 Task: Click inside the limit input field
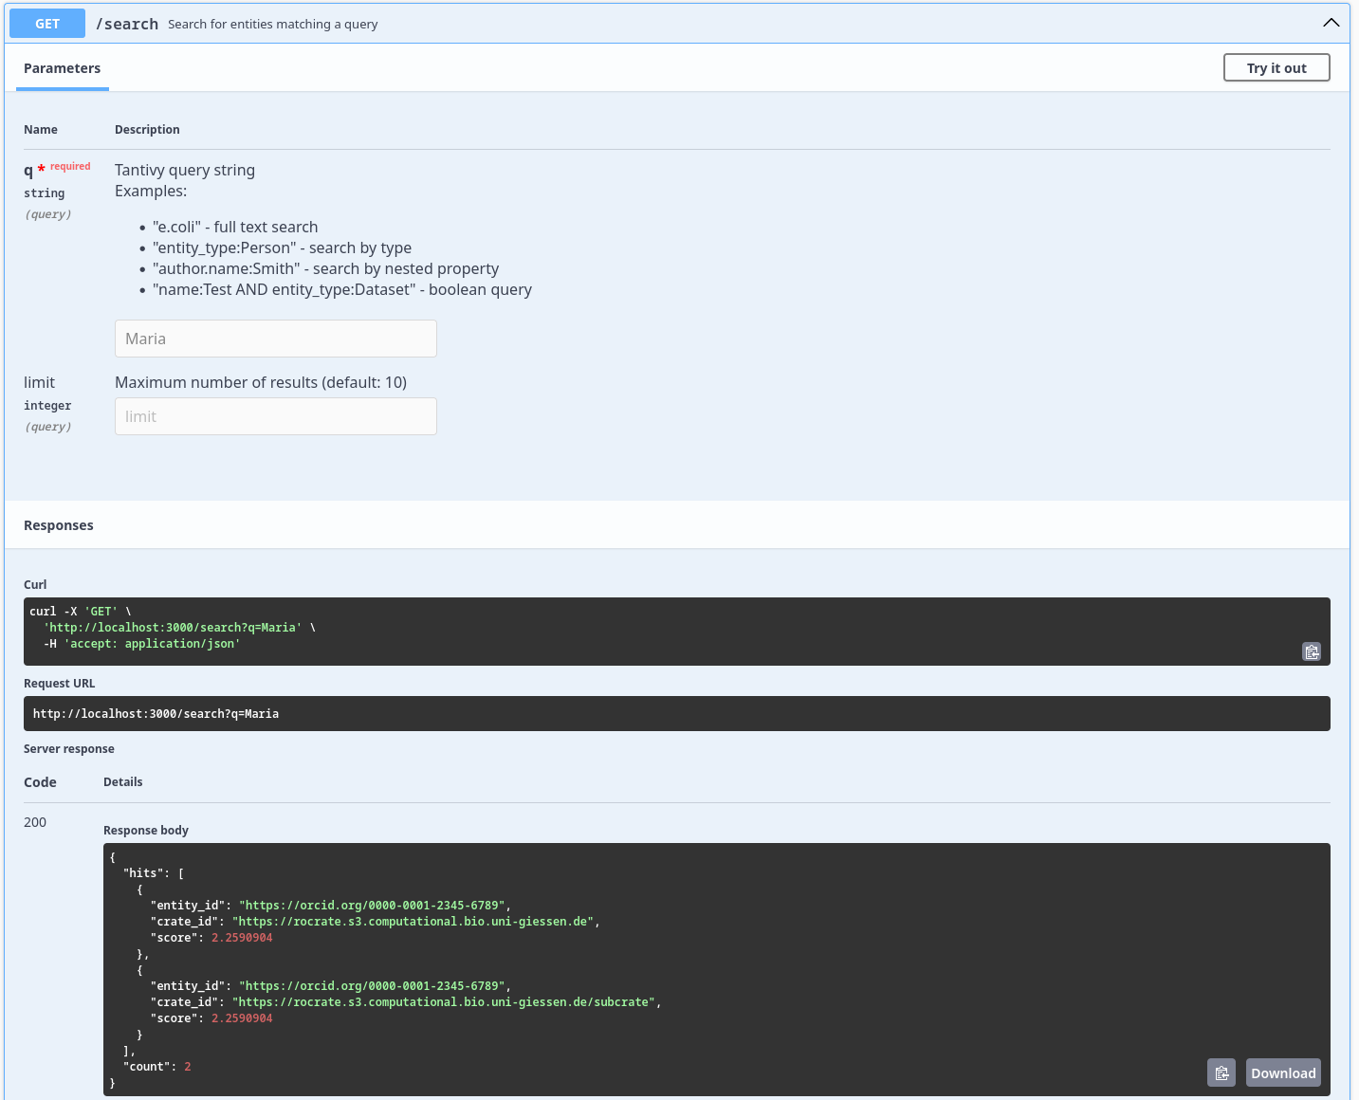pos(275,416)
